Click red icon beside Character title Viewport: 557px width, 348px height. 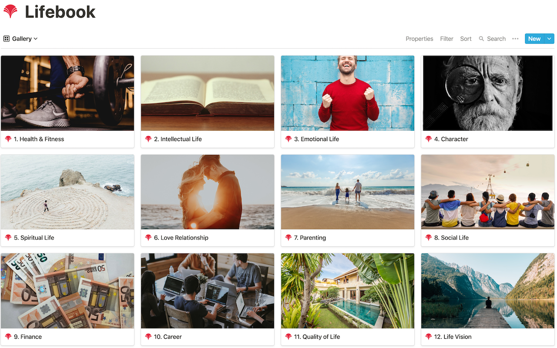[429, 139]
